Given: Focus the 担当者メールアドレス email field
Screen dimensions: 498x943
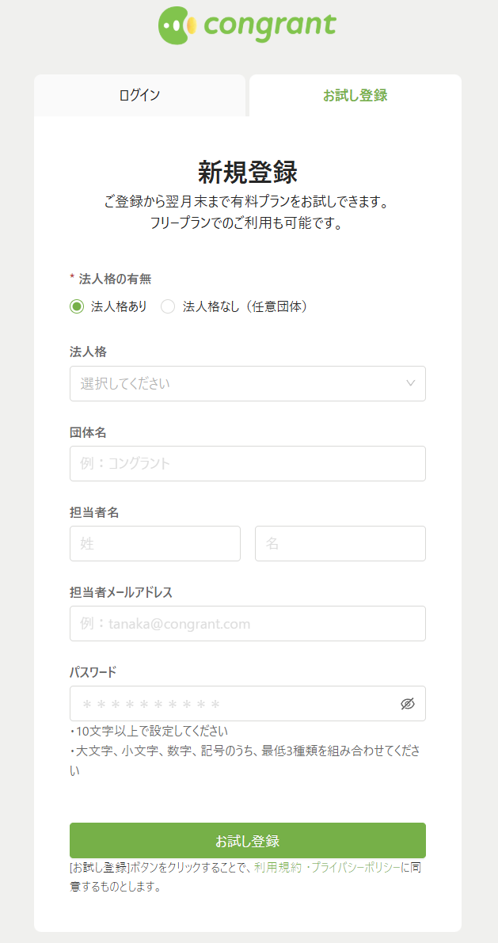Looking at the screenshot, I should pos(247,623).
